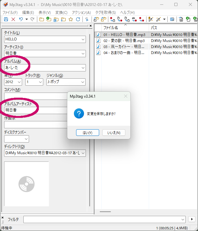Screen dimensions: 198x231
Task: Click the Select all files cursor icon
Action: click(x=87, y=19)
